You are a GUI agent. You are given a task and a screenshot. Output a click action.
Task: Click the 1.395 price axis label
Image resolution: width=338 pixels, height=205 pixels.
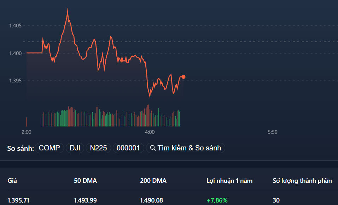point(16,81)
